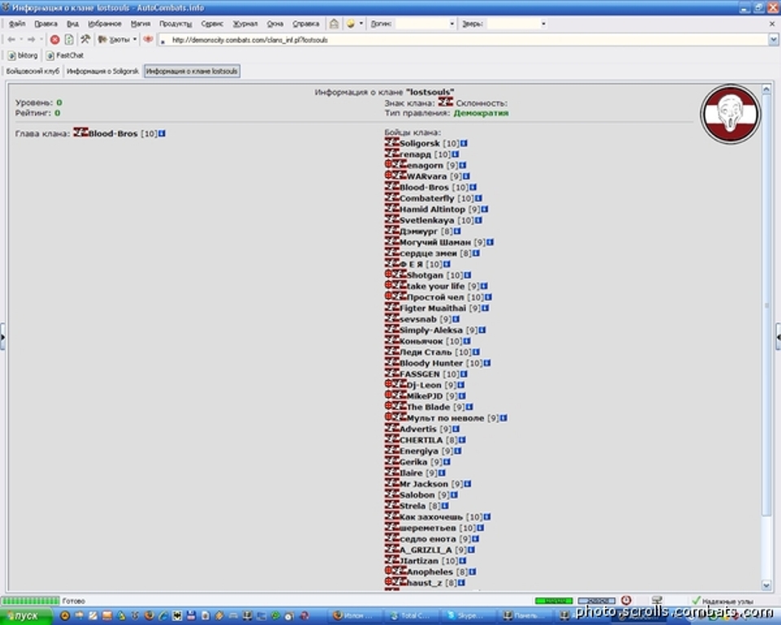The width and height of the screenshot is (781, 625).
Task: Click info icon next to Mr Jackson
Action: [468, 484]
